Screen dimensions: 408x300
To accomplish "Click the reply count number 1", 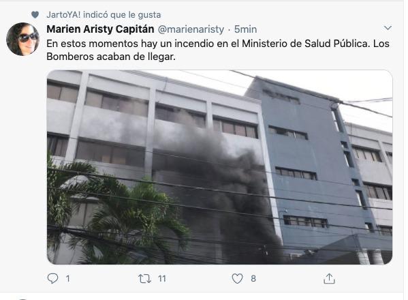I will click(68, 279).
